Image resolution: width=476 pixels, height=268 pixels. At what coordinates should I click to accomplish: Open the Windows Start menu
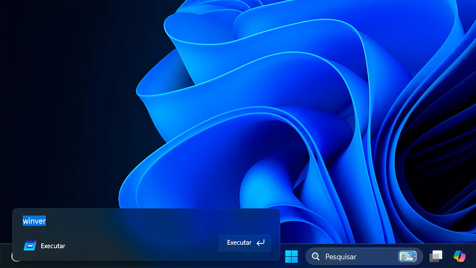pos(291,256)
